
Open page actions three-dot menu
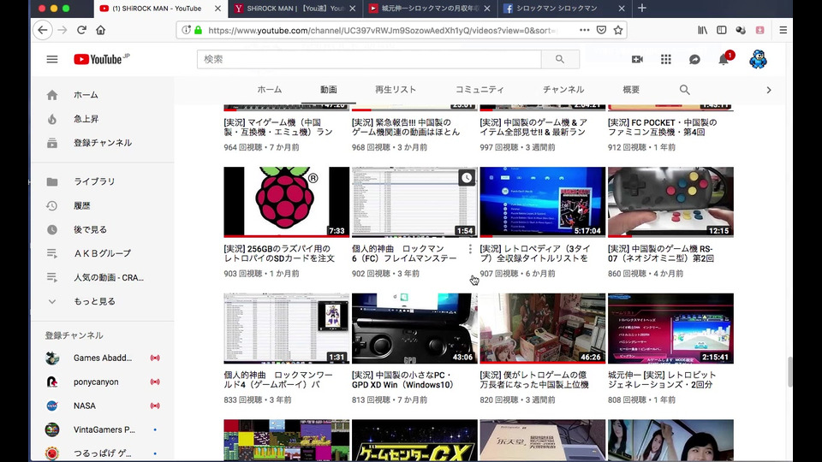[x=585, y=30]
